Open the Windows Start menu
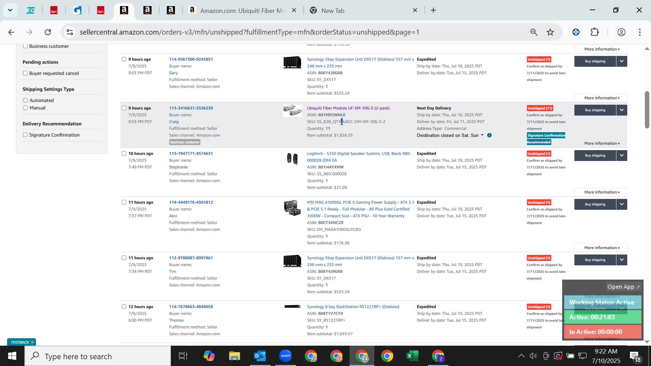The height and width of the screenshot is (366, 651). click(x=12, y=356)
